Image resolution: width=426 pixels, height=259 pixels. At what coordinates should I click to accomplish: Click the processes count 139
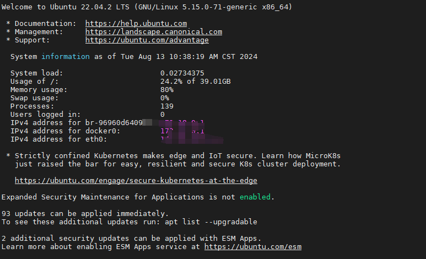pos(167,106)
